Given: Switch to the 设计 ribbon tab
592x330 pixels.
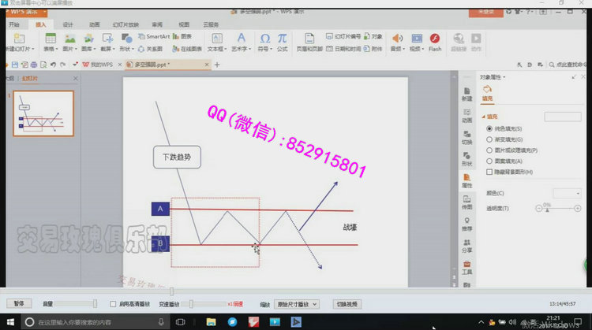Looking at the screenshot, I should tap(68, 24).
